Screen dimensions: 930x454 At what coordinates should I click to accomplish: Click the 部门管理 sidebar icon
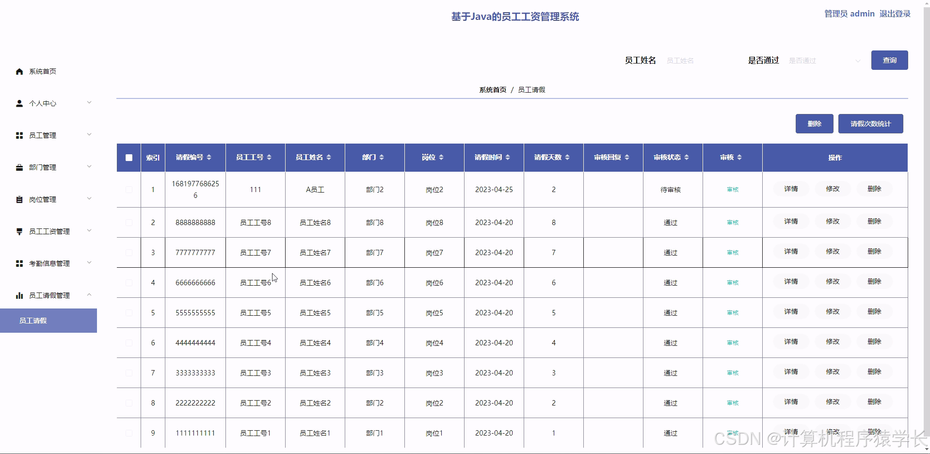click(19, 167)
